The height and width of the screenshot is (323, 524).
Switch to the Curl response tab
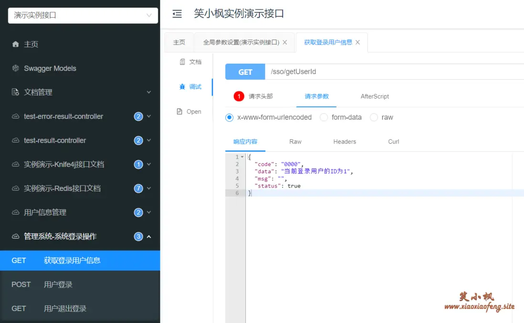[x=394, y=142]
